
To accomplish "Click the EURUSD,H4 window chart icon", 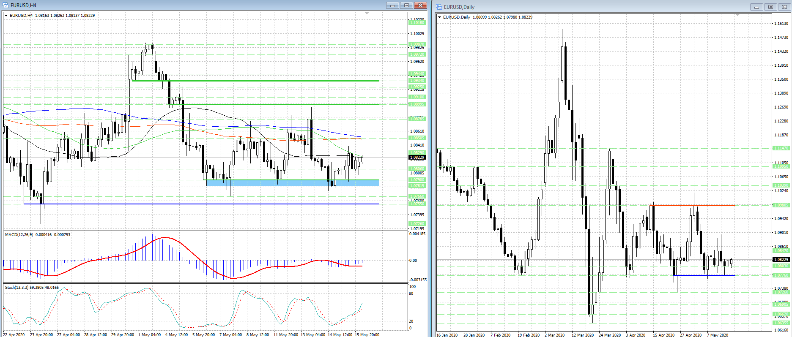I will (x=5, y=5).
